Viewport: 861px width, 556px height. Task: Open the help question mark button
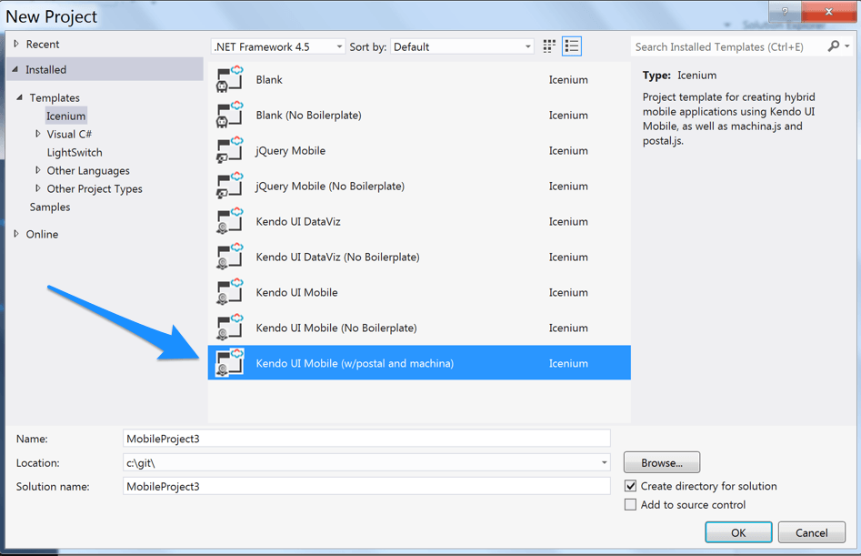click(x=785, y=11)
